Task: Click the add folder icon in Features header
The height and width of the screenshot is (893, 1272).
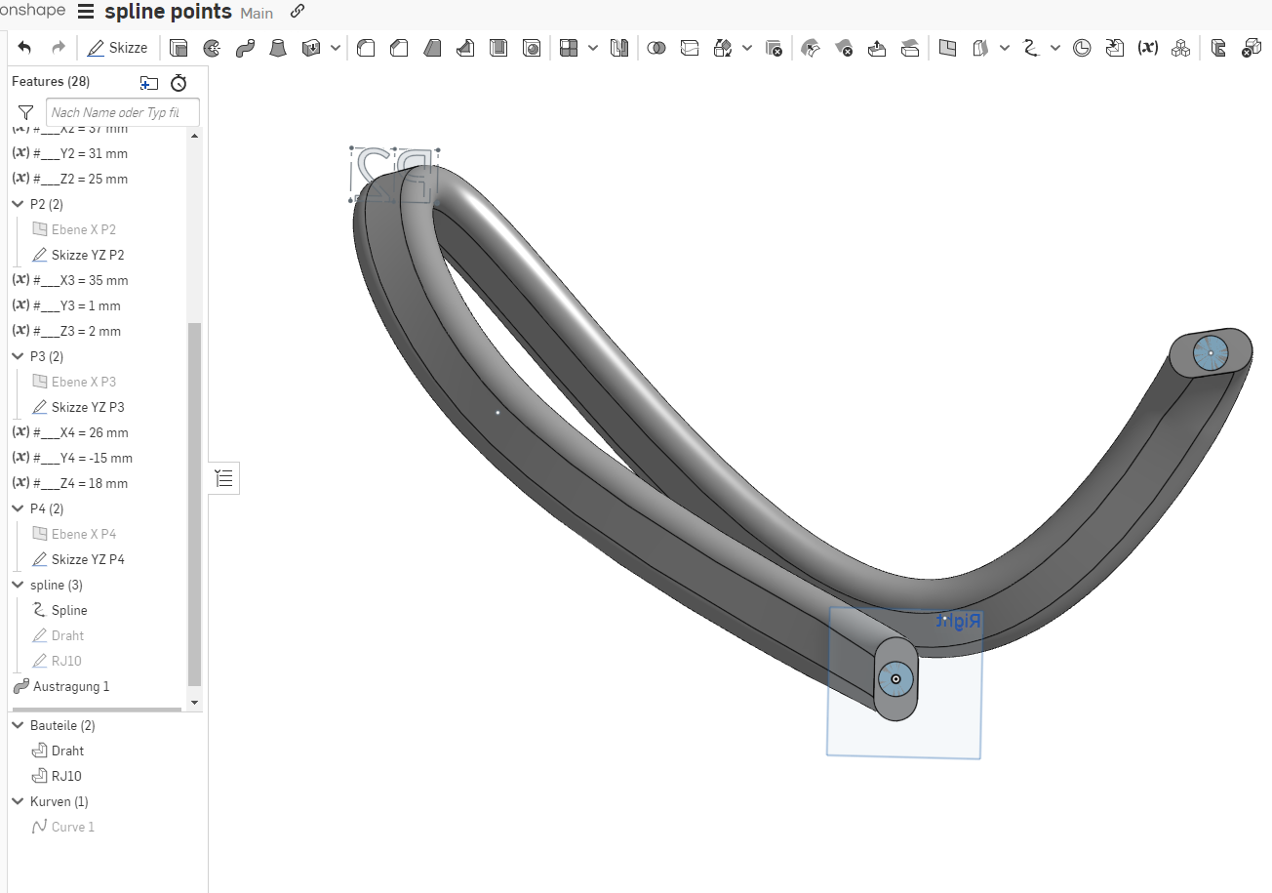Action: click(149, 83)
